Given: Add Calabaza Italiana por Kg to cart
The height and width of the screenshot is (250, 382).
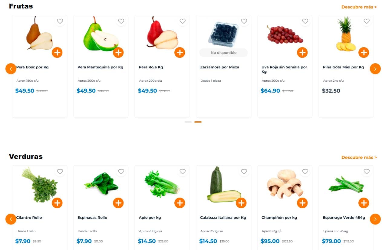Looking at the screenshot, I should [x=241, y=203].
